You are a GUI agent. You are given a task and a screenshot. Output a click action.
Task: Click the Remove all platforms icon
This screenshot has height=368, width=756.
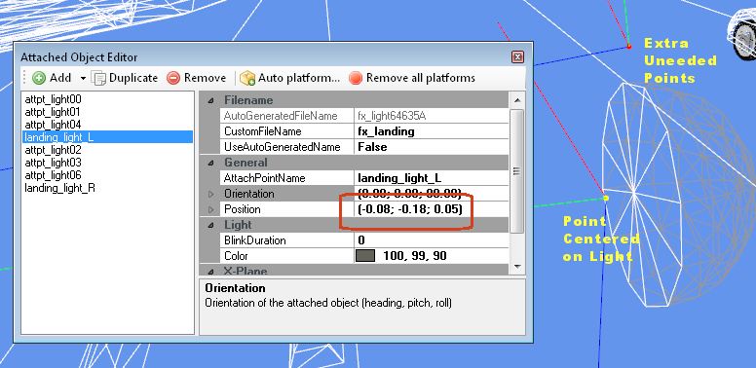pyautogui.click(x=356, y=78)
